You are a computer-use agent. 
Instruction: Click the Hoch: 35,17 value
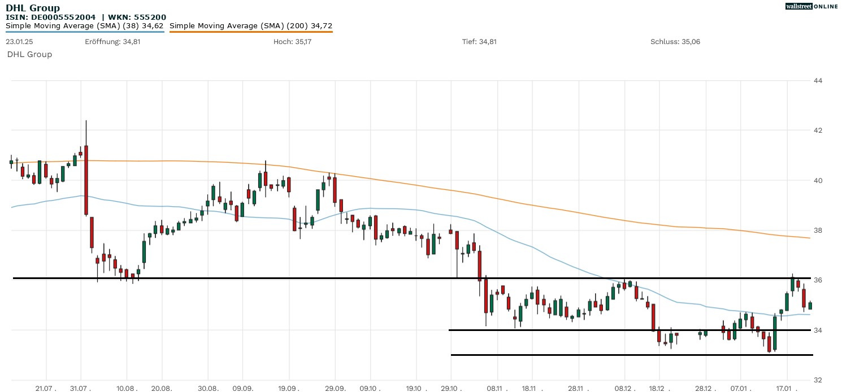click(x=292, y=42)
